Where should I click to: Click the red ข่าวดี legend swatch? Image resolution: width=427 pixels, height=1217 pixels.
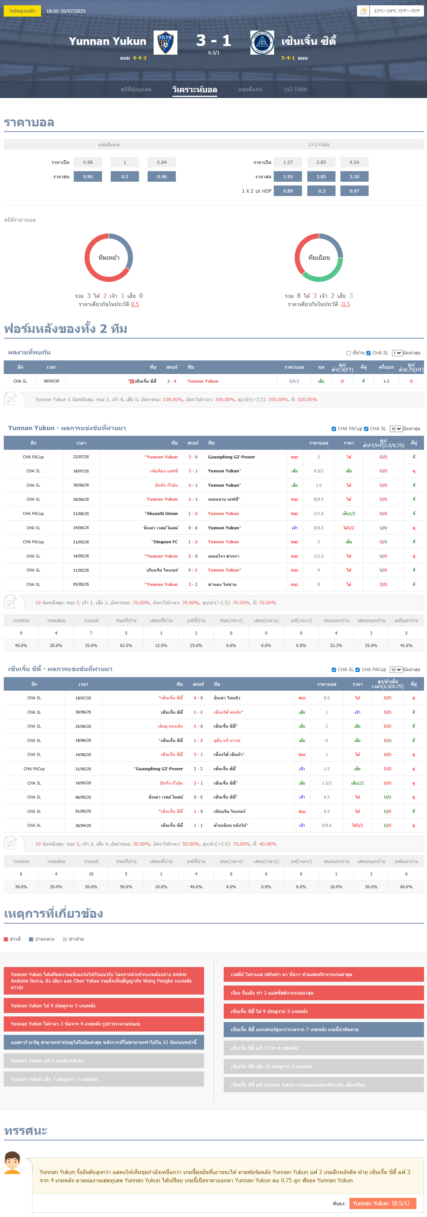(6, 939)
